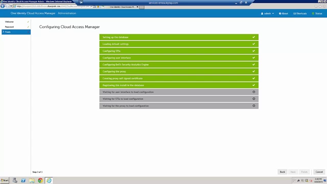Click pending icon for STSs load configuration
327x184 pixels.
(x=254, y=99)
